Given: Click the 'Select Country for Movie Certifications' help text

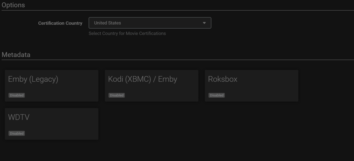Looking at the screenshot, I should 127,33.
